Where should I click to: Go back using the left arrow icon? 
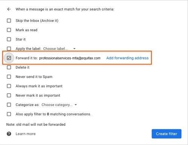coord(9,9)
